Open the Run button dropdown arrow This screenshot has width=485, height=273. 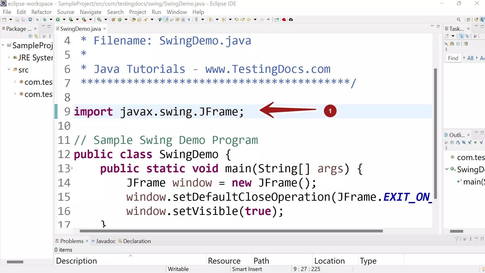pos(64,20)
